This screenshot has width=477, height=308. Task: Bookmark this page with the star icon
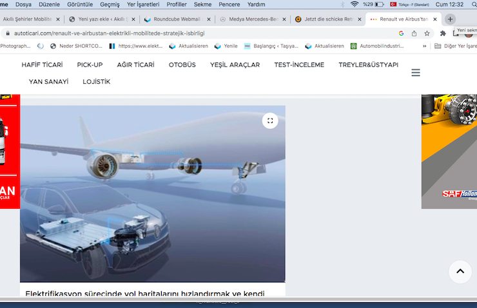(x=427, y=33)
